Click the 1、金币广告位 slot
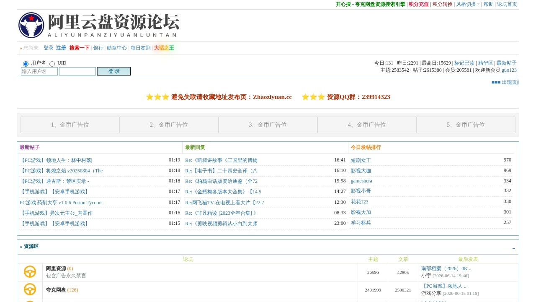 pos(70,125)
